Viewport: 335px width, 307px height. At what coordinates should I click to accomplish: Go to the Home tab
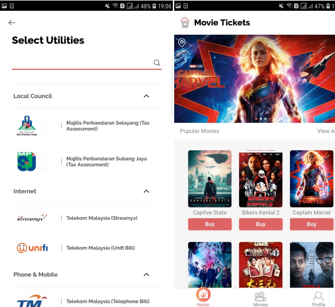tap(203, 297)
